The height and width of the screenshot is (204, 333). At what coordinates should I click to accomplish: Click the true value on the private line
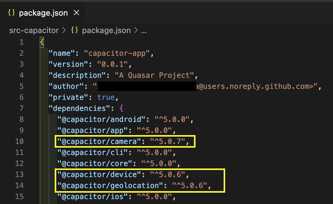[x=106, y=97]
